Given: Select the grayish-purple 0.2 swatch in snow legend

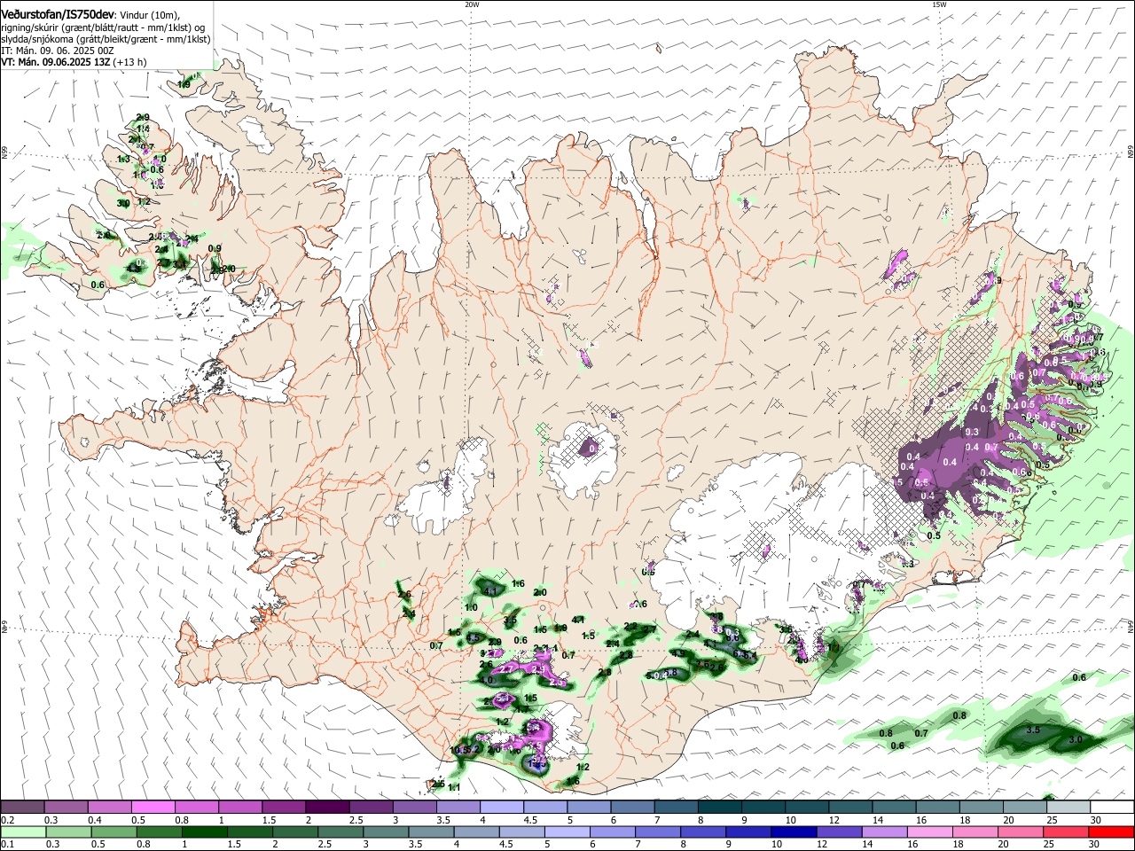Looking at the screenshot, I should click(x=23, y=807).
